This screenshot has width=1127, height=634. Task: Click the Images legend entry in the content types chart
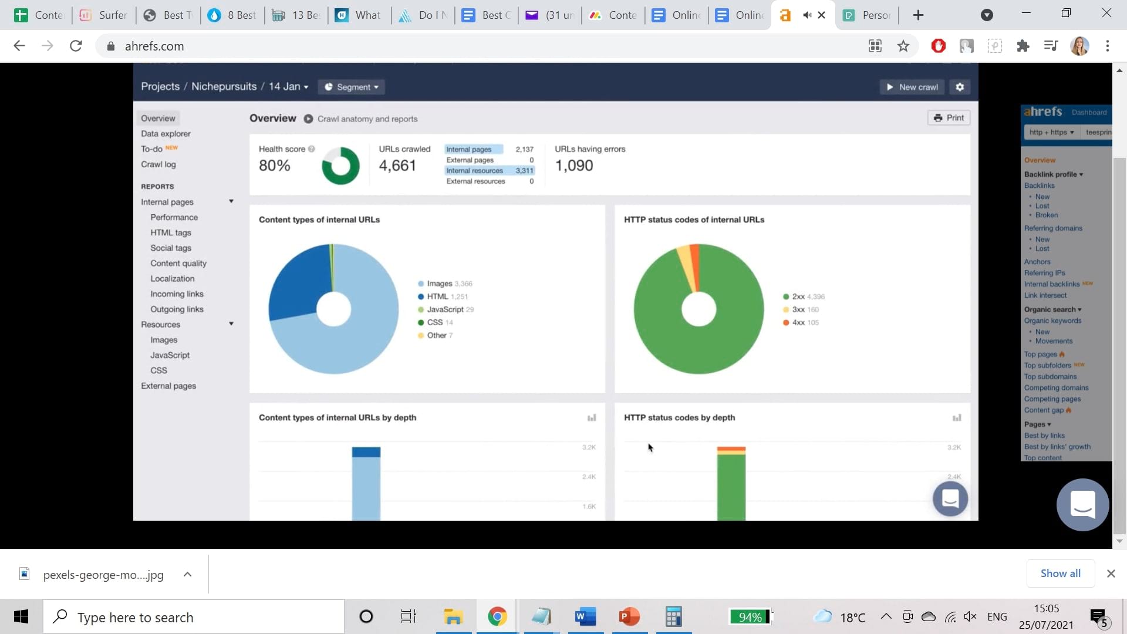pos(445,284)
